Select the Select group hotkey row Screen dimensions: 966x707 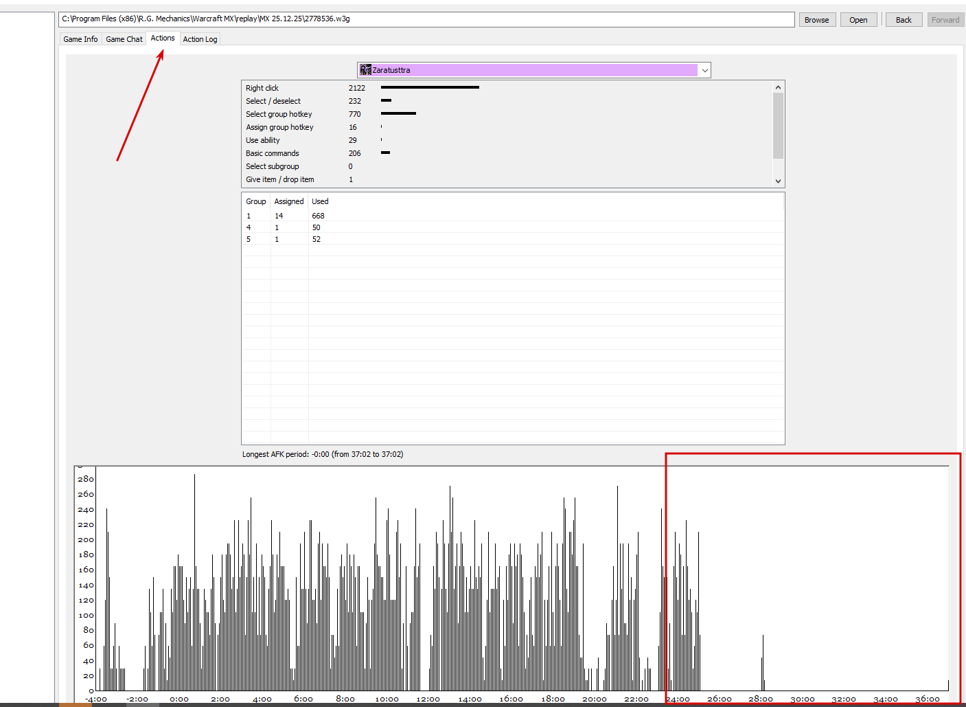click(x=508, y=114)
